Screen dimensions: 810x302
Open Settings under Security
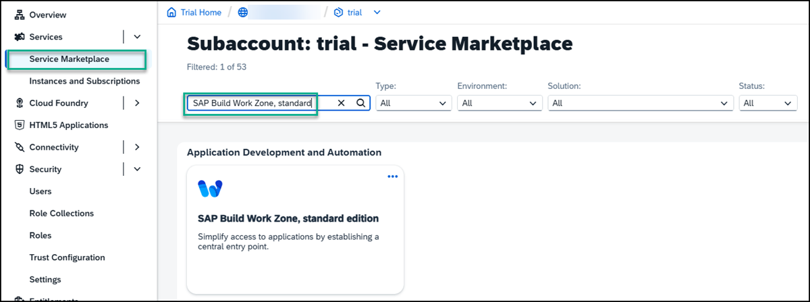(45, 279)
